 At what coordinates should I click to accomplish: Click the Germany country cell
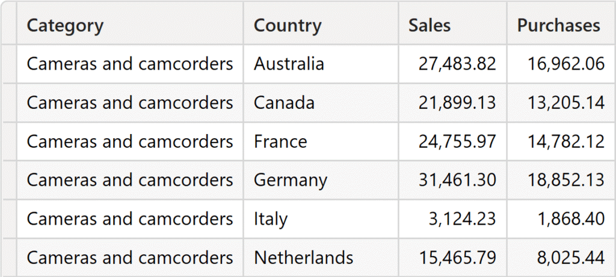point(291,180)
